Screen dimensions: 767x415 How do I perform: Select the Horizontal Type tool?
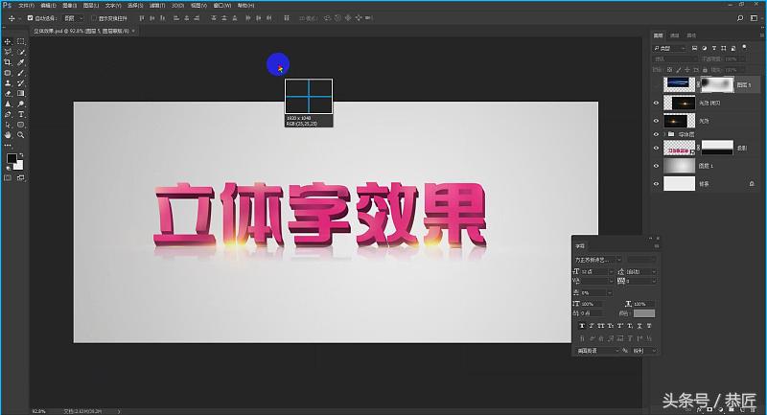pos(20,114)
